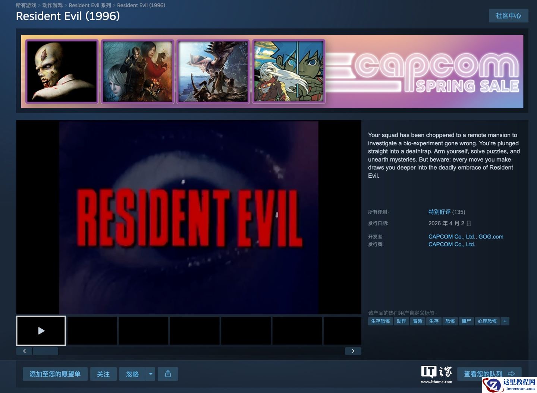The width and height of the screenshot is (537, 393).
Task: Select the fourth media thumbnail in strip
Action: (195, 331)
